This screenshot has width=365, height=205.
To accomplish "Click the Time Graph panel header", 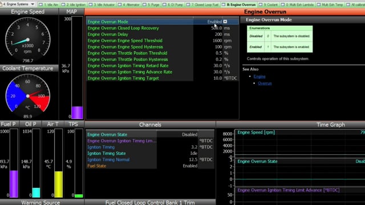I will [x=331, y=125].
